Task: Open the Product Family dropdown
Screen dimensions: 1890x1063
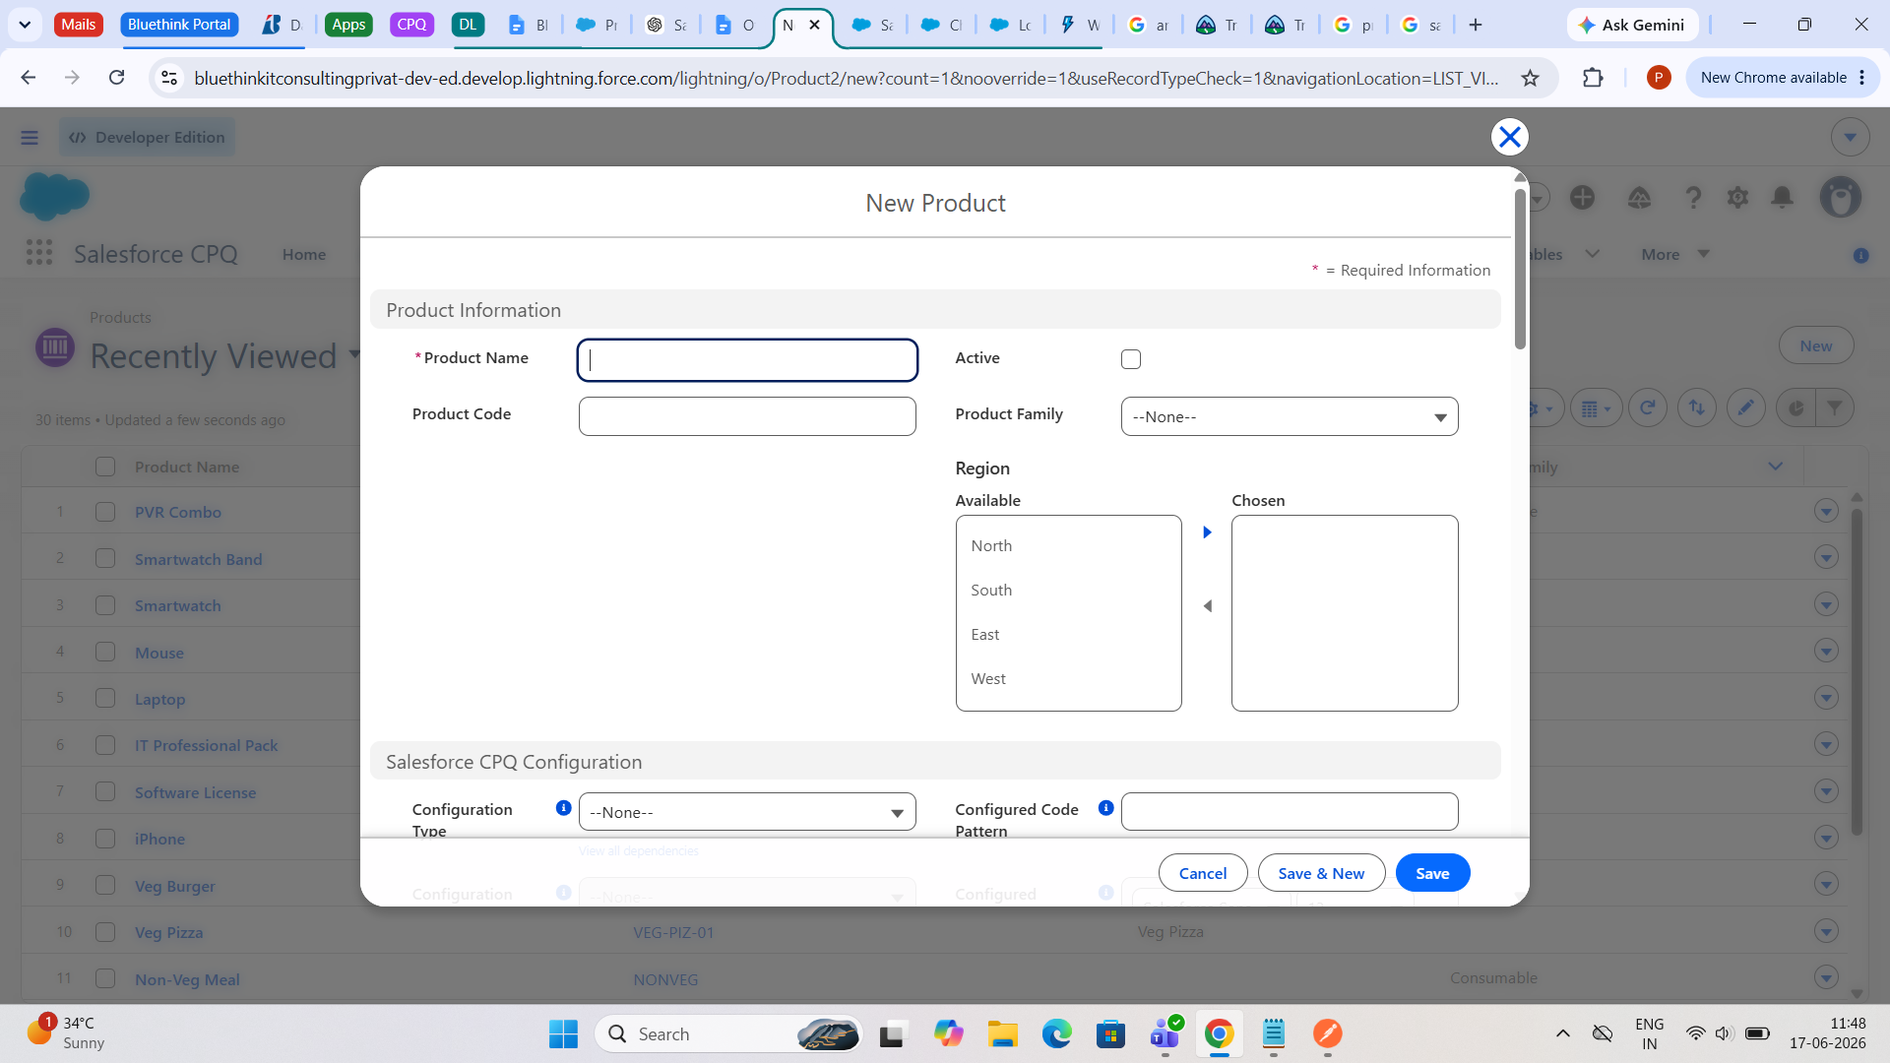Action: click(x=1290, y=416)
